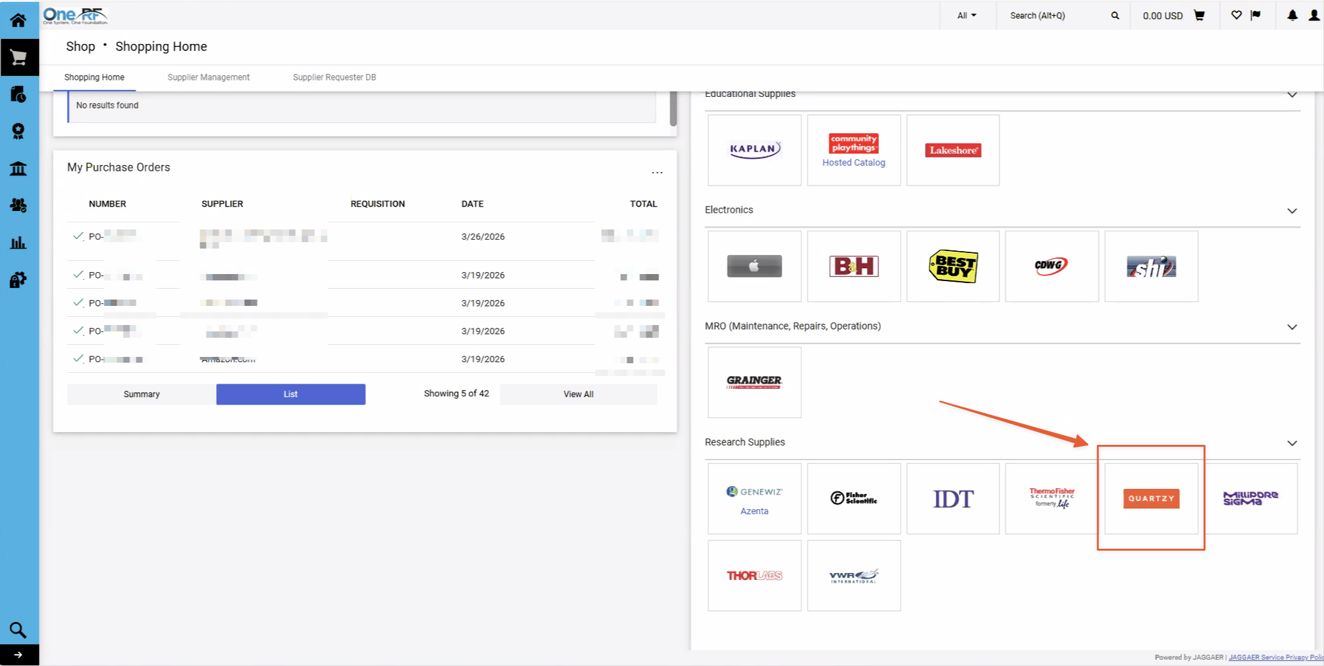The image size is (1324, 666).
Task: Switch to Supplier Requester DB tab
Action: [x=335, y=77]
